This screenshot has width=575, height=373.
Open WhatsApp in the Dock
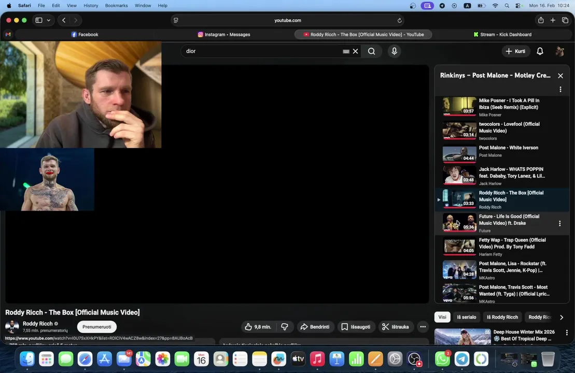coord(442,359)
